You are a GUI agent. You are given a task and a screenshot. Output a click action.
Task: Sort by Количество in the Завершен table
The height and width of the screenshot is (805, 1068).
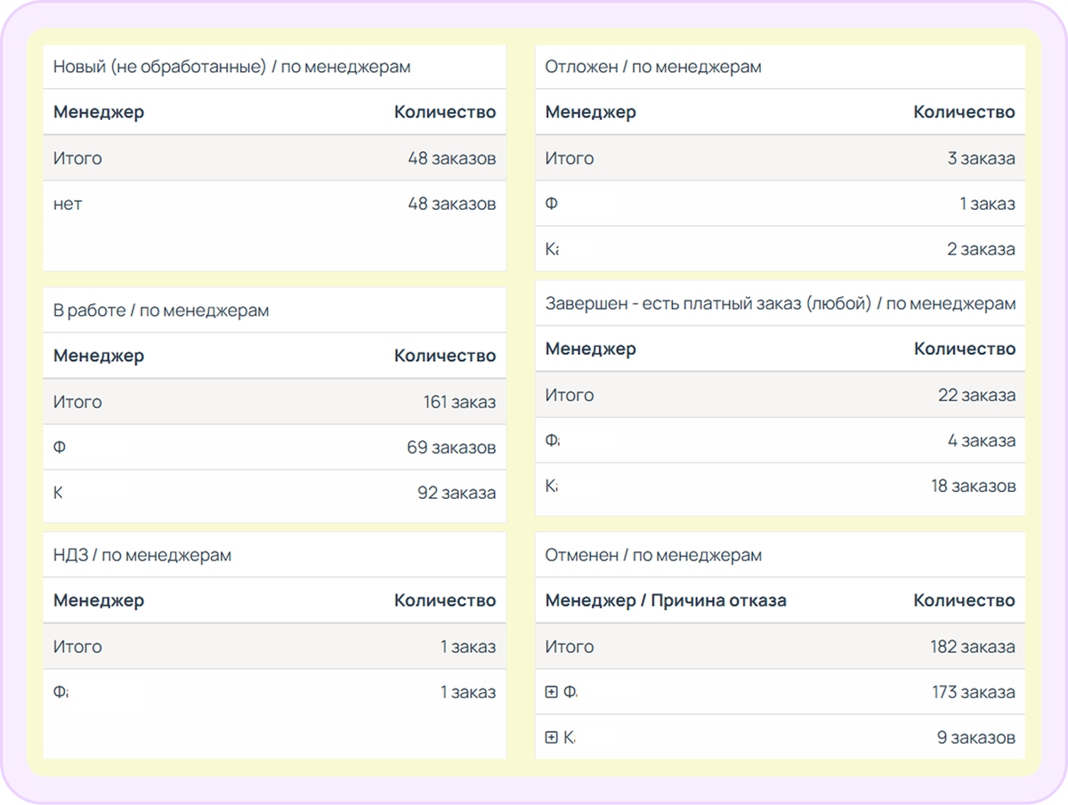tap(967, 349)
